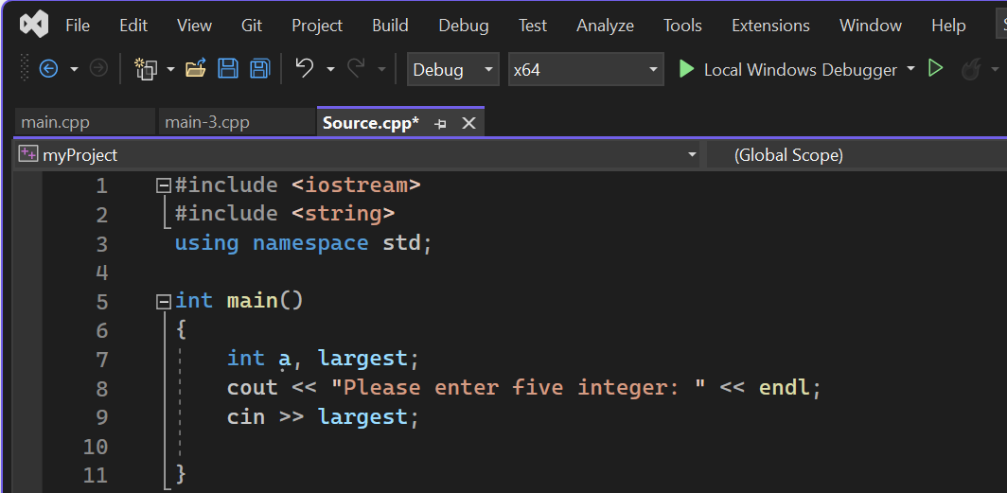Switch to the main-3.cpp tab
The image size is (1007, 493).
207,123
